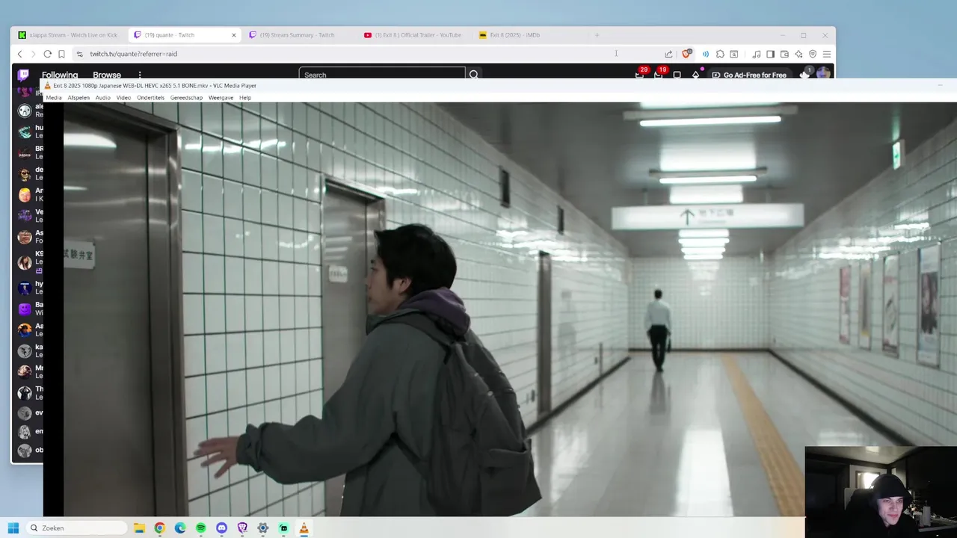Open Brave browser from the taskbar
This screenshot has width=957, height=538.
242,528
